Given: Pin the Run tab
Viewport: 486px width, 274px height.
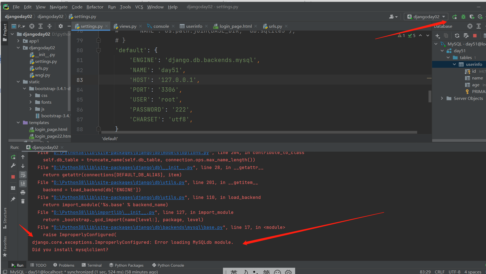Looking at the screenshot, I should click(x=13, y=199).
